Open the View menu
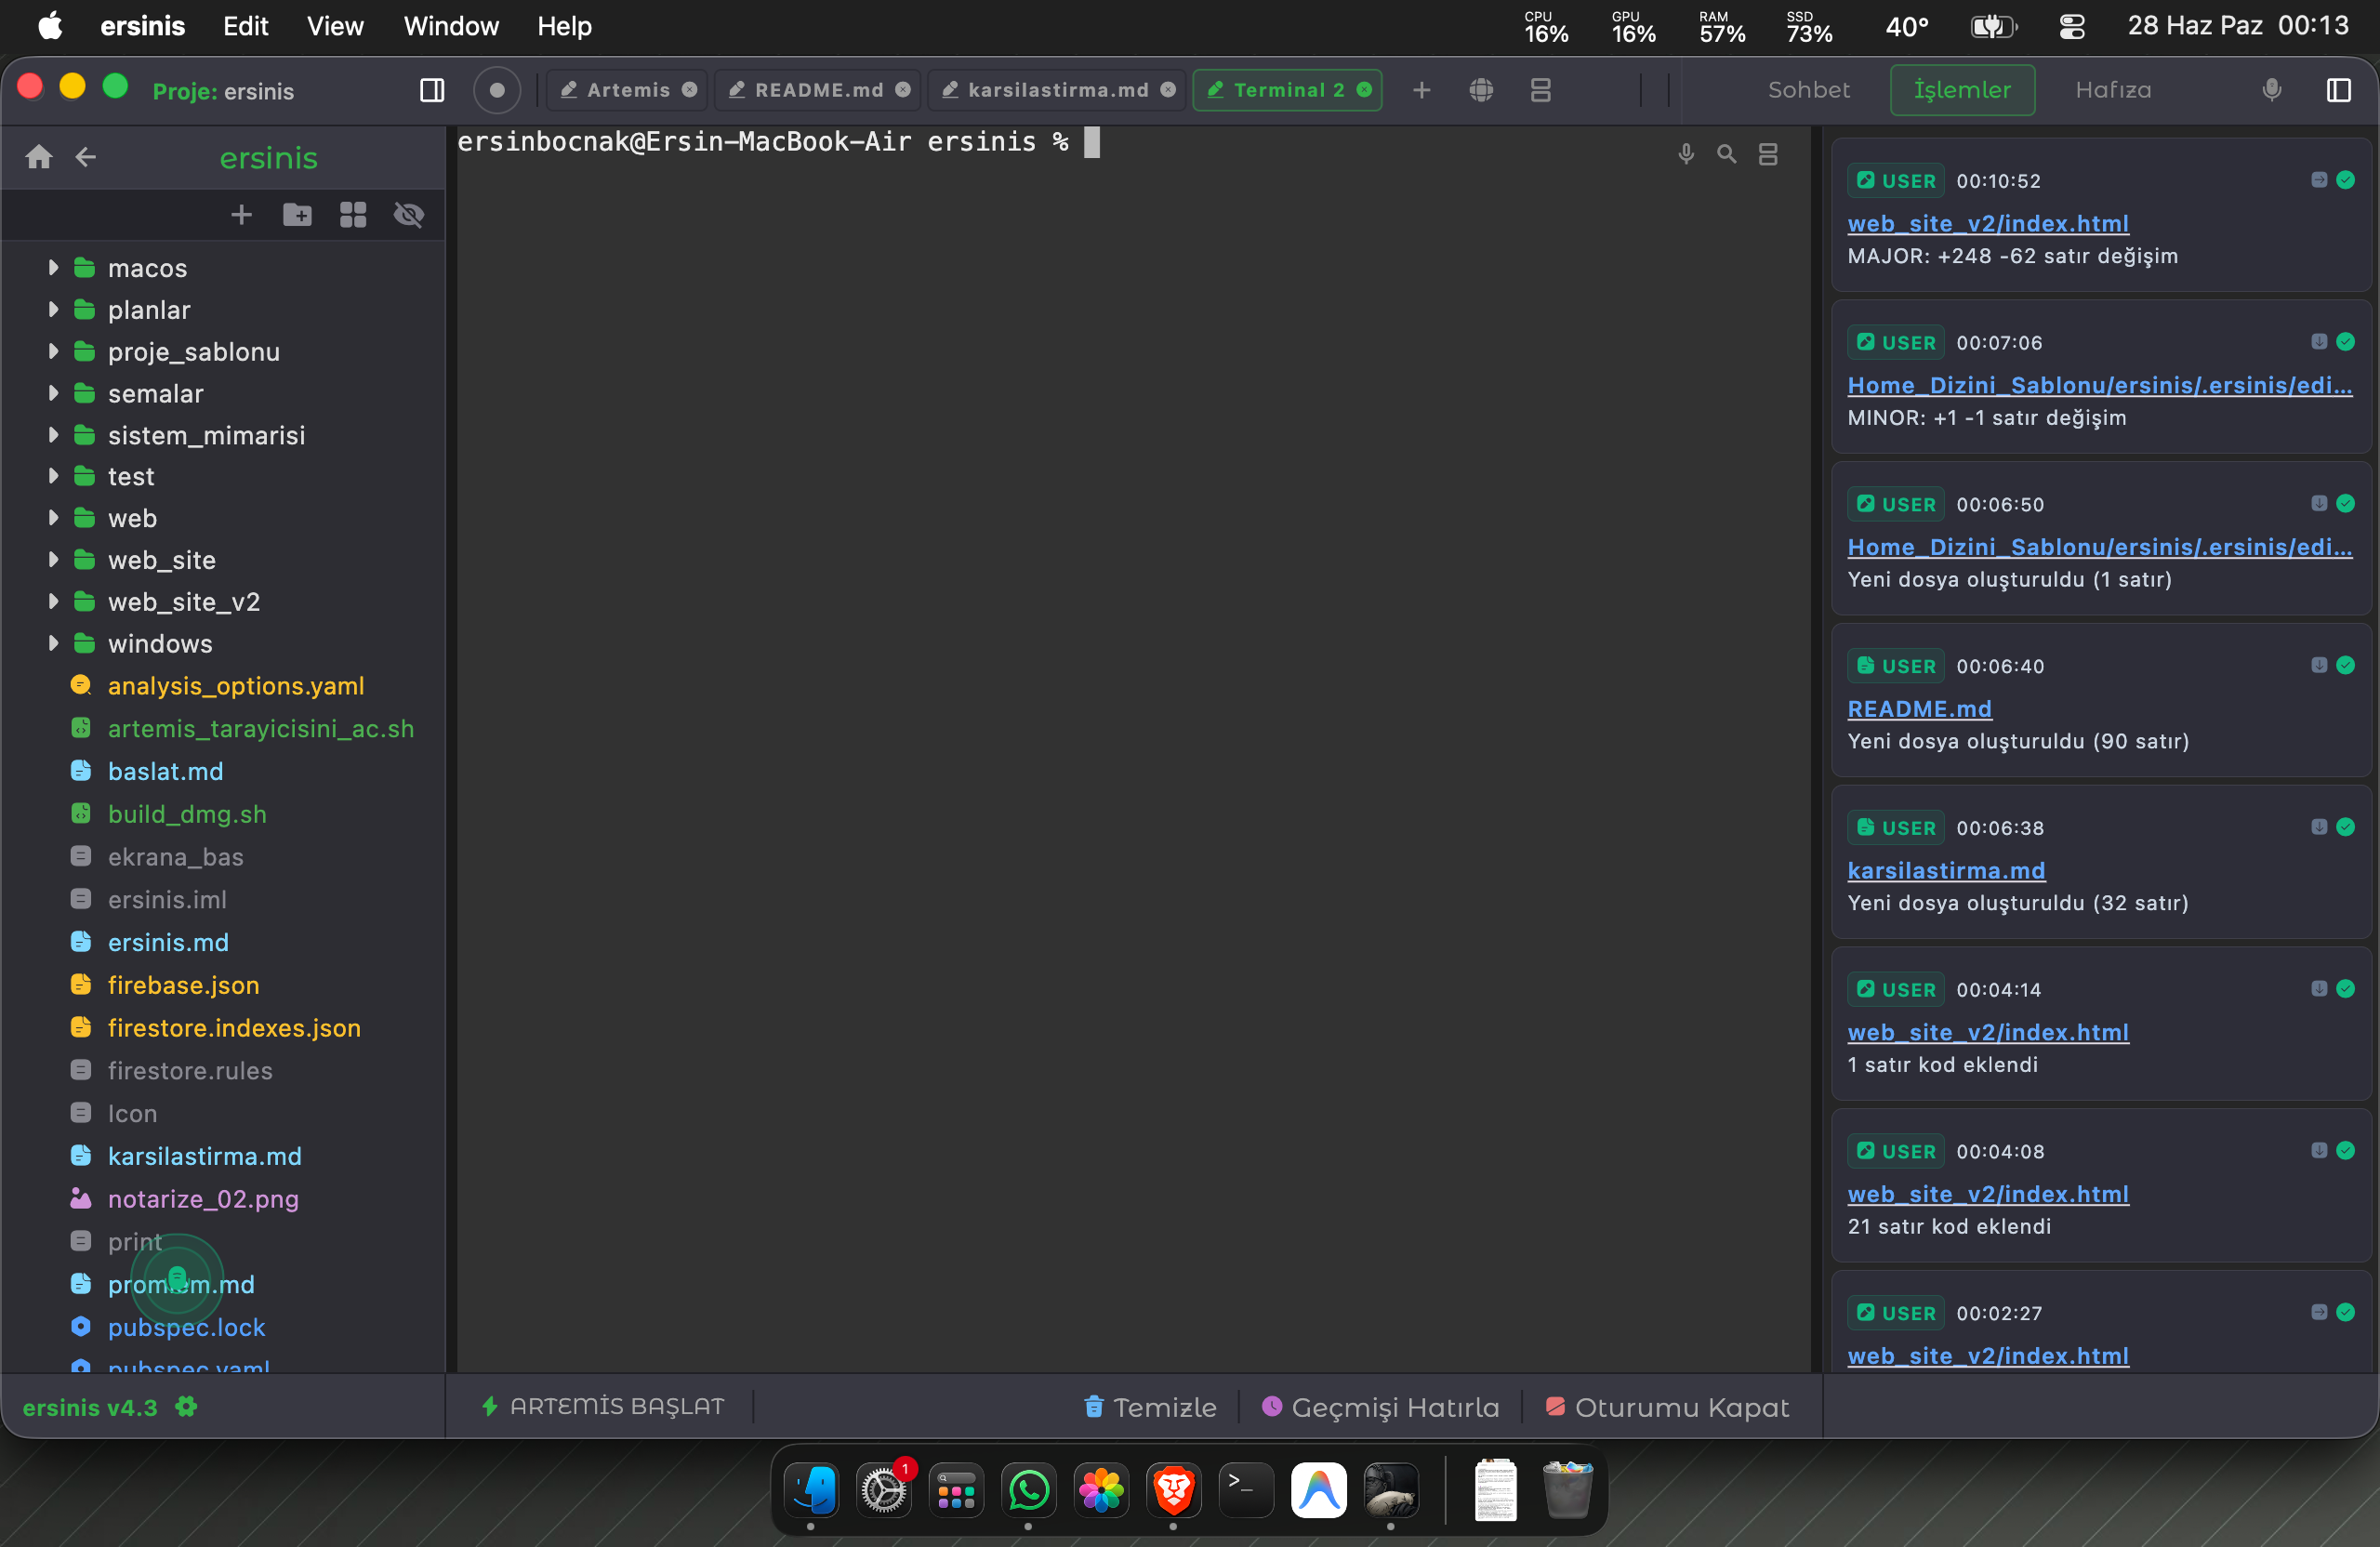This screenshot has width=2380, height=1547. pyautogui.click(x=335, y=26)
